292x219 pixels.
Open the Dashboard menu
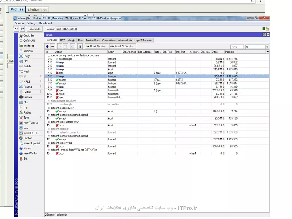(46, 23)
